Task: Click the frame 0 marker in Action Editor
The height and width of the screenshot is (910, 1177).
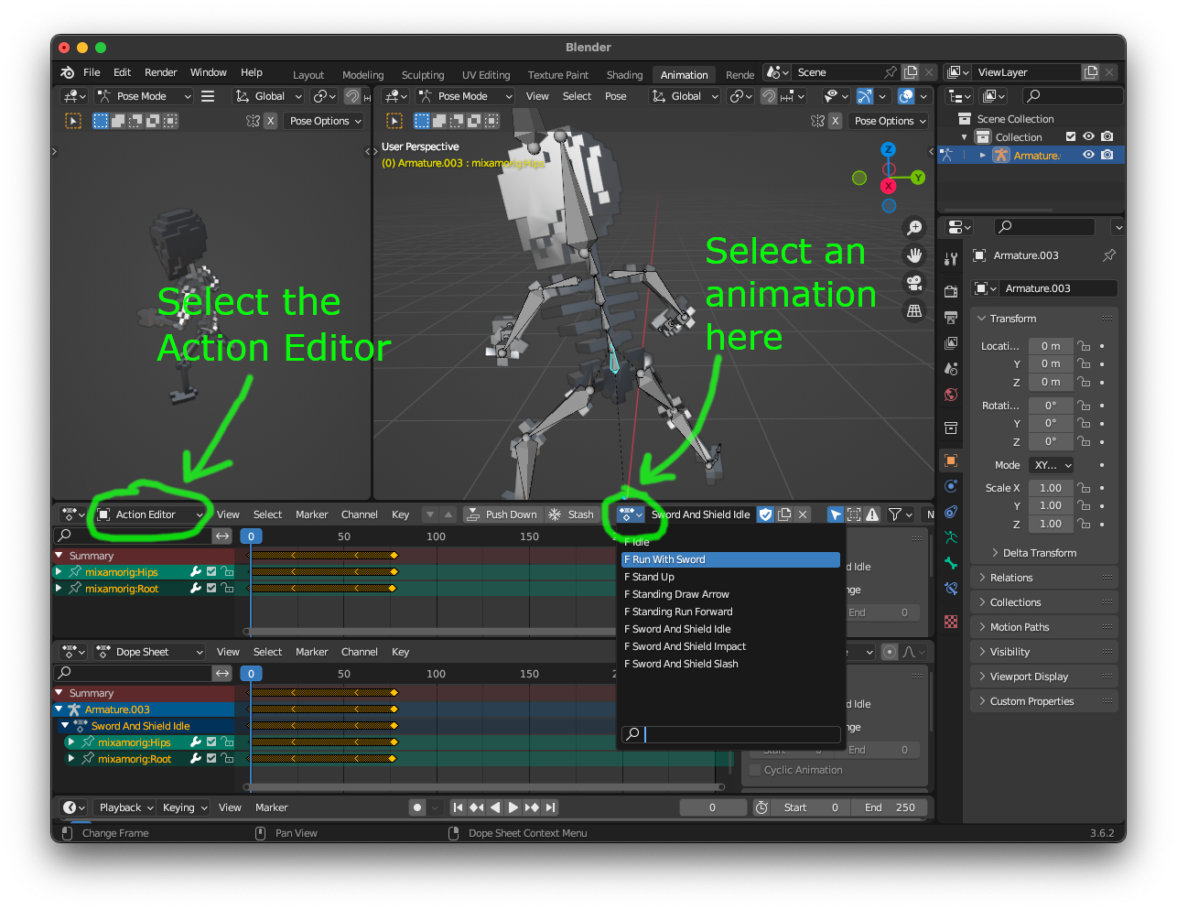Action: 251,536
